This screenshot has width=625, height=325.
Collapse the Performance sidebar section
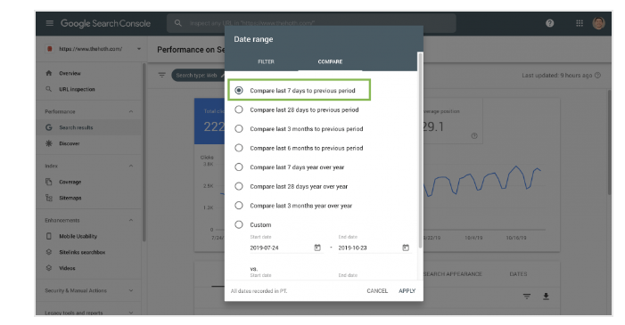click(x=131, y=111)
